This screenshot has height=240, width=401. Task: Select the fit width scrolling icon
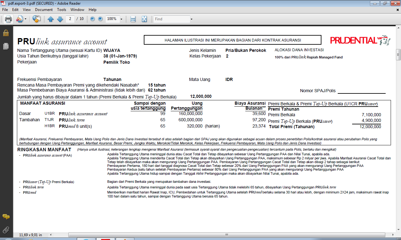pyautogui.click(x=133, y=19)
